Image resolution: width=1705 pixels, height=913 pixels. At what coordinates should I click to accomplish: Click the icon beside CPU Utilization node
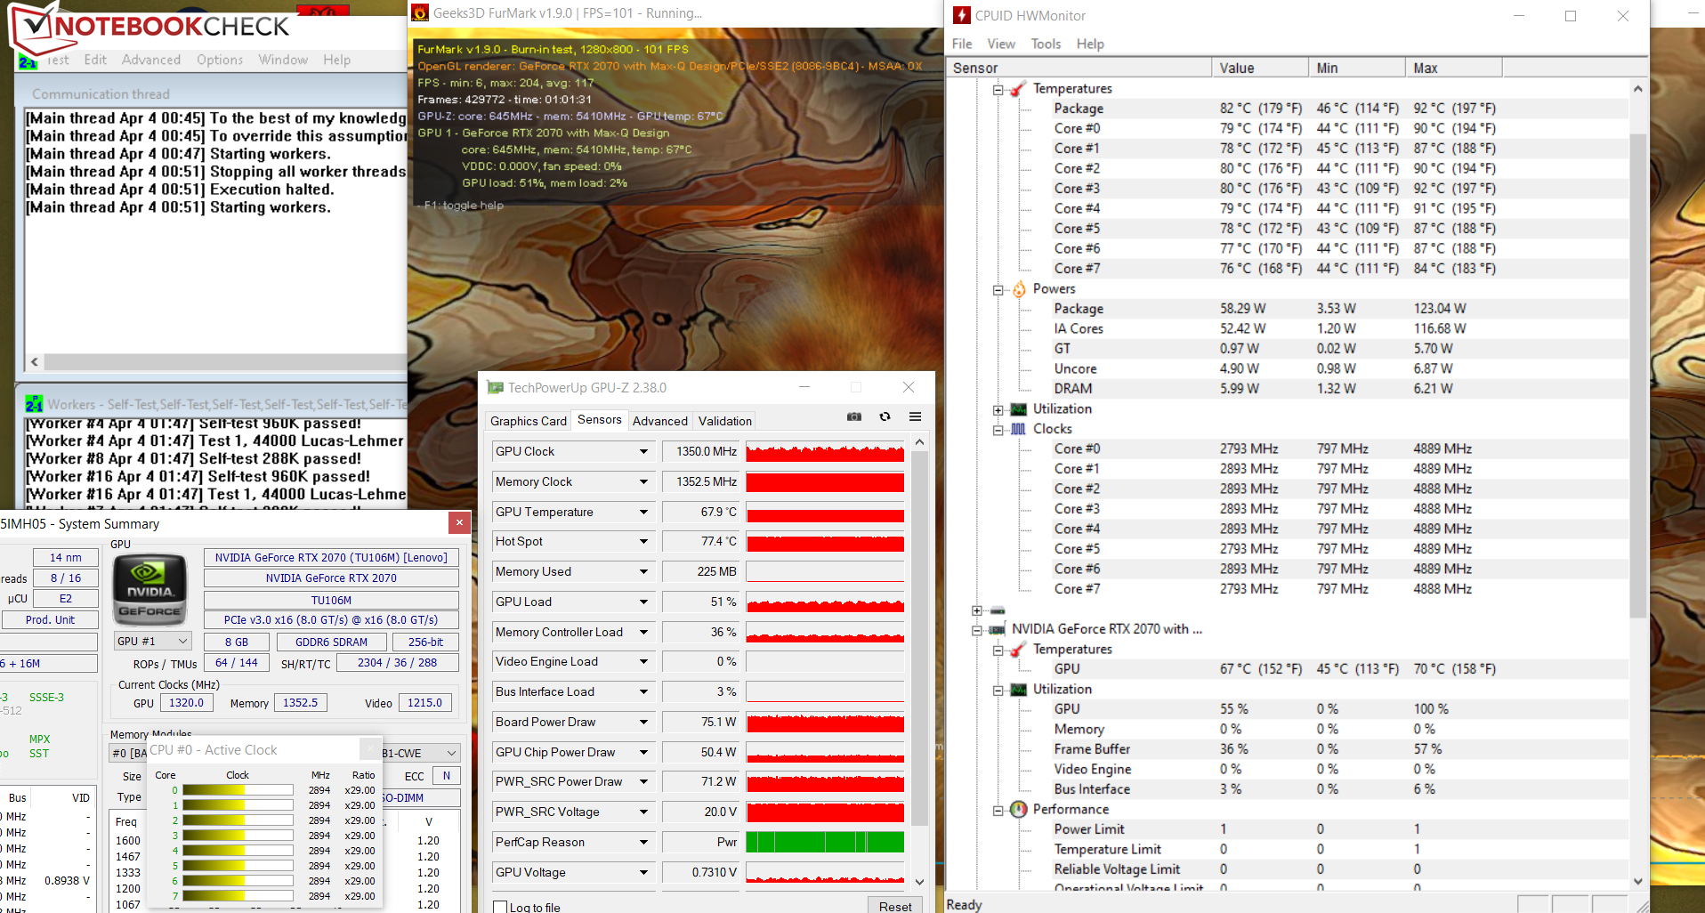point(1019,408)
